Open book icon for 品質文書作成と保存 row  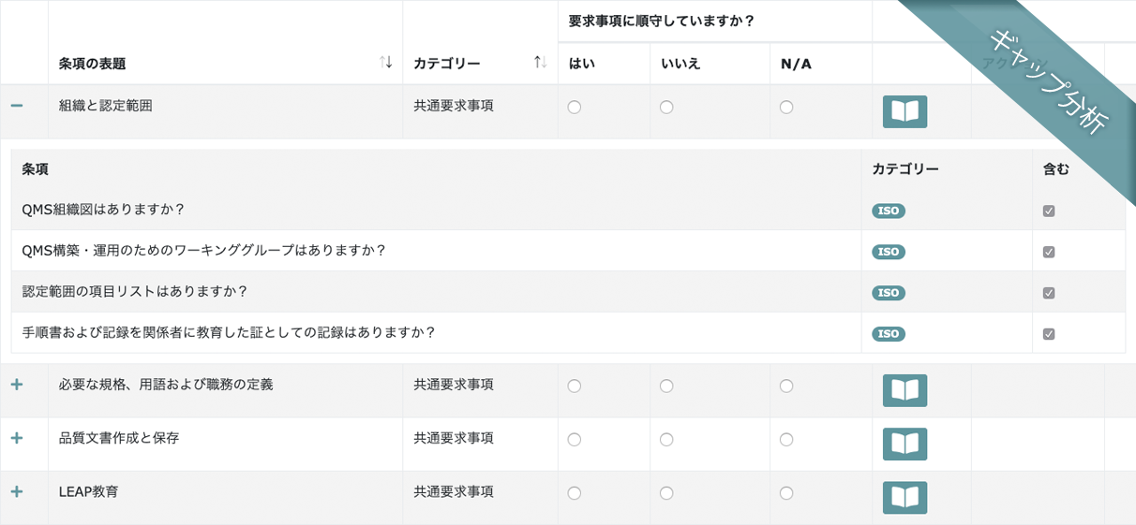click(904, 444)
